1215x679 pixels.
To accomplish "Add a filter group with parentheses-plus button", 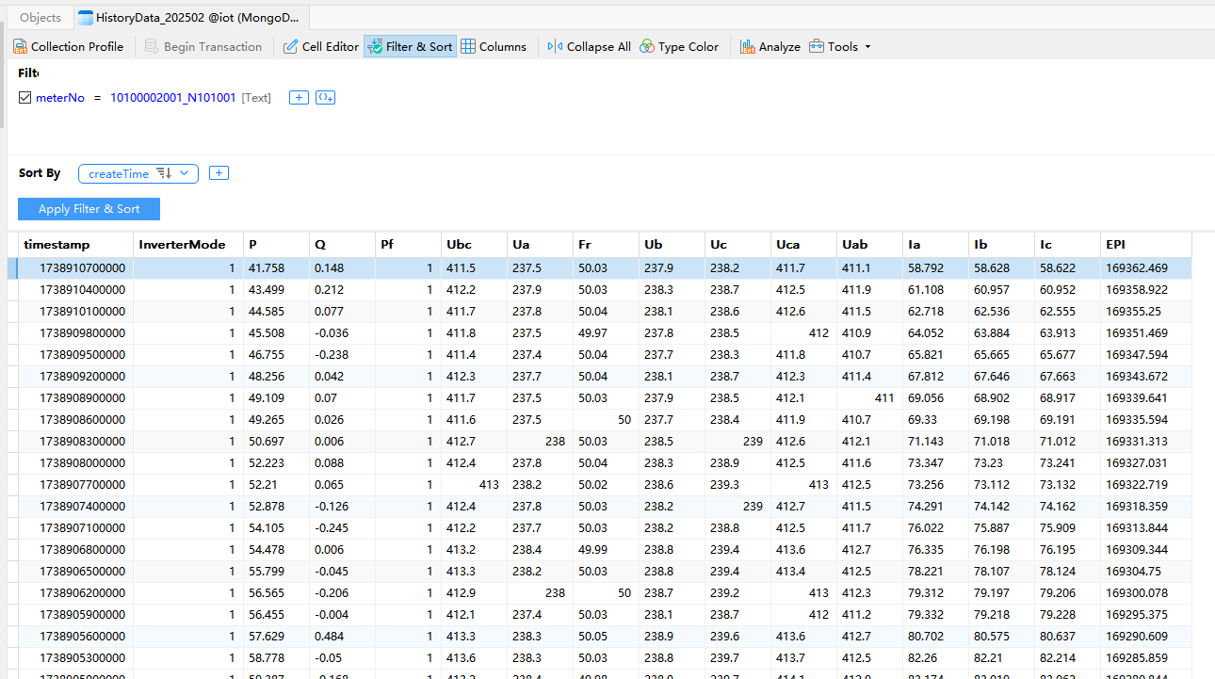I will (x=325, y=98).
